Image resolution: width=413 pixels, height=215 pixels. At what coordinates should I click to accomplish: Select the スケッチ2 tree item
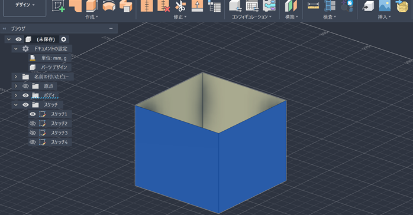pyautogui.click(x=59, y=124)
